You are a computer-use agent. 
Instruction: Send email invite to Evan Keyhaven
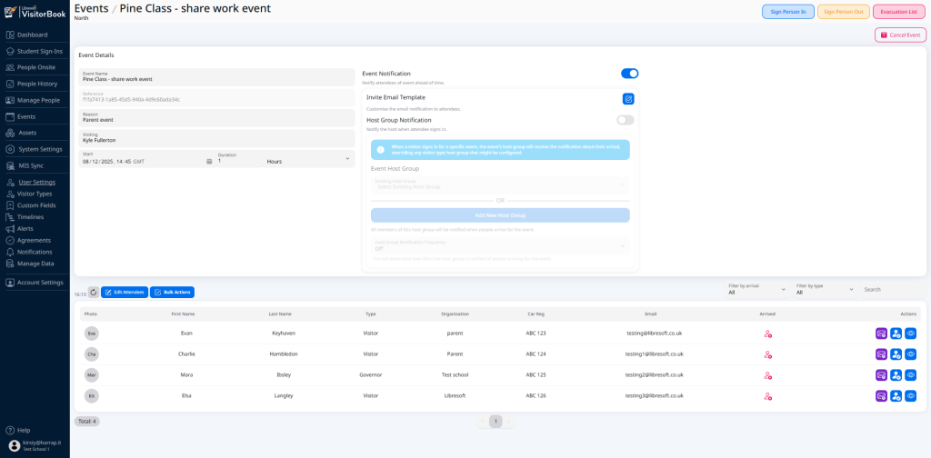coord(881,334)
